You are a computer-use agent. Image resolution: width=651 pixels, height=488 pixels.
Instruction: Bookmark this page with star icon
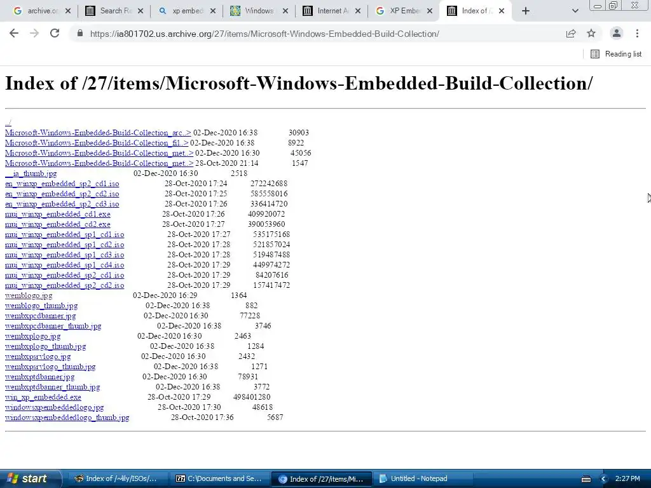[x=591, y=34]
